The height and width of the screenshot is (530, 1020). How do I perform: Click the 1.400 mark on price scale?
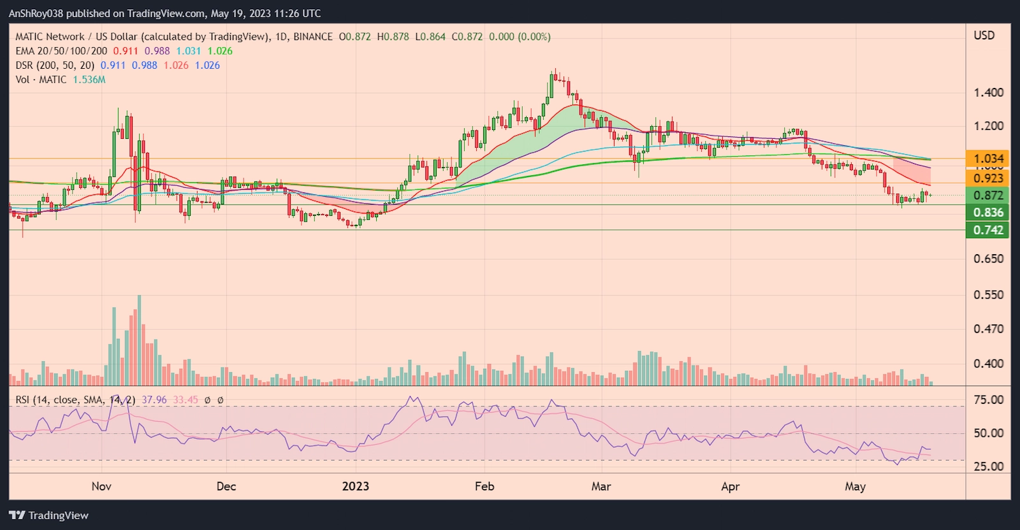point(988,93)
